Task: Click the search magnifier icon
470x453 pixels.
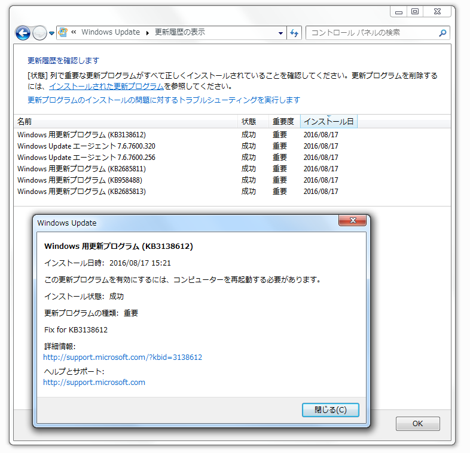Action: point(442,33)
